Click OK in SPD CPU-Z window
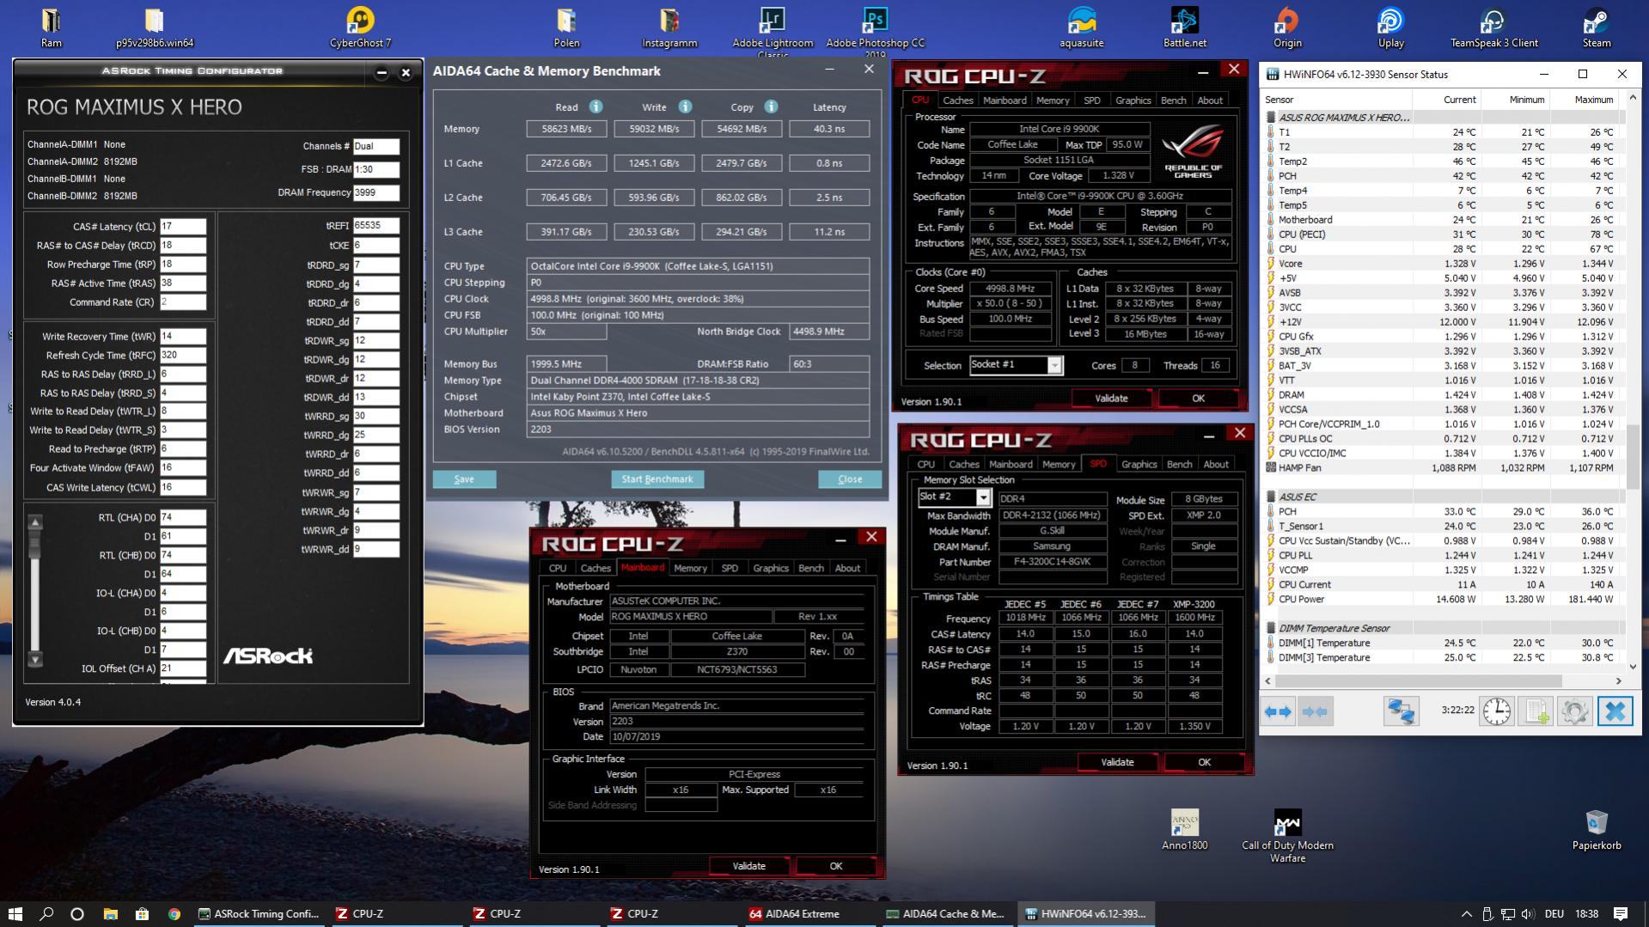Image resolution: width=1649 pixels, height=927 pixels. pyautogui.click(x=1204, y=763)
